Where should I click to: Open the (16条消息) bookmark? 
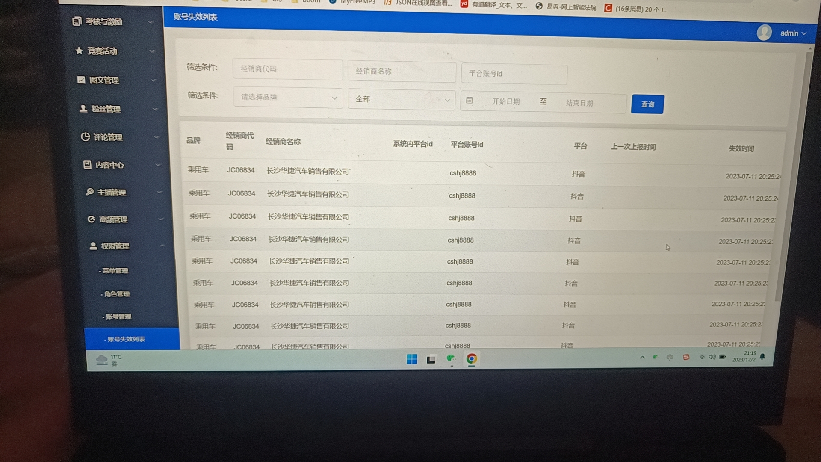click(636, 9)
